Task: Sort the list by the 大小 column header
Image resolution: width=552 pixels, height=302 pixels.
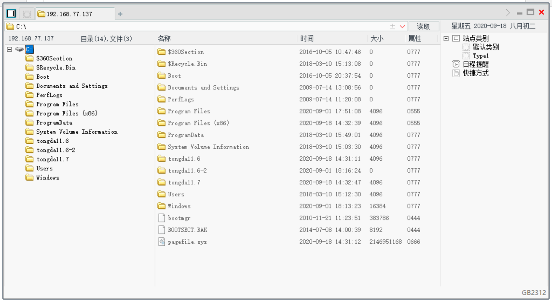Action: (377, 38)
